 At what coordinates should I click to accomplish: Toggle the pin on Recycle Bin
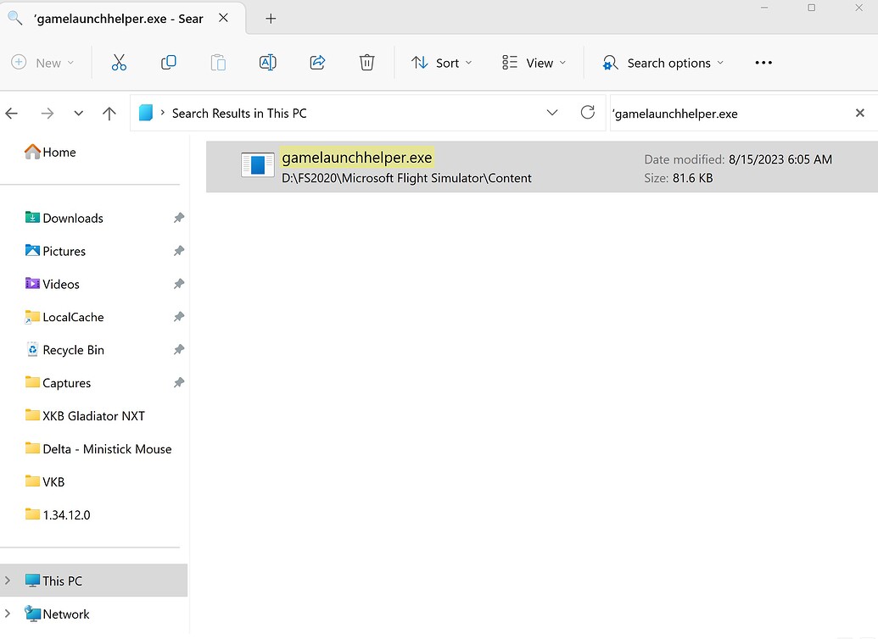click(178, 349)
